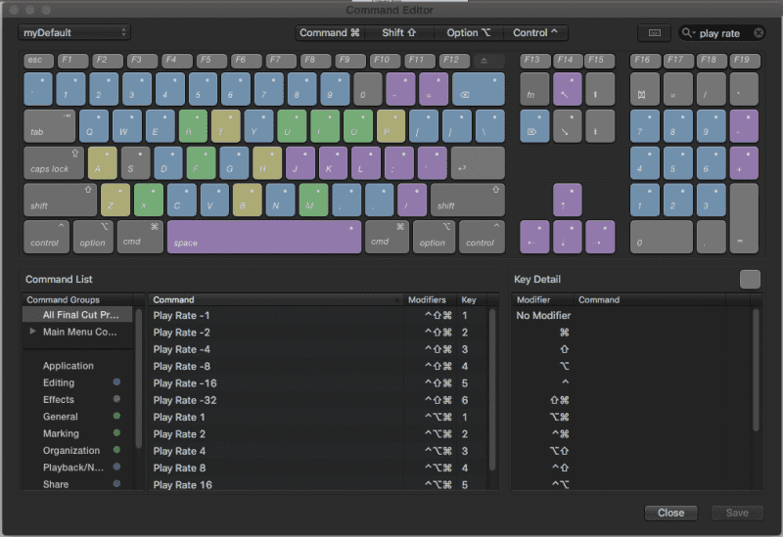The height and width of the screenshot is (537, 783).
Task: Select the Play Rate 1 command
Action: click(x=317, y=418)
